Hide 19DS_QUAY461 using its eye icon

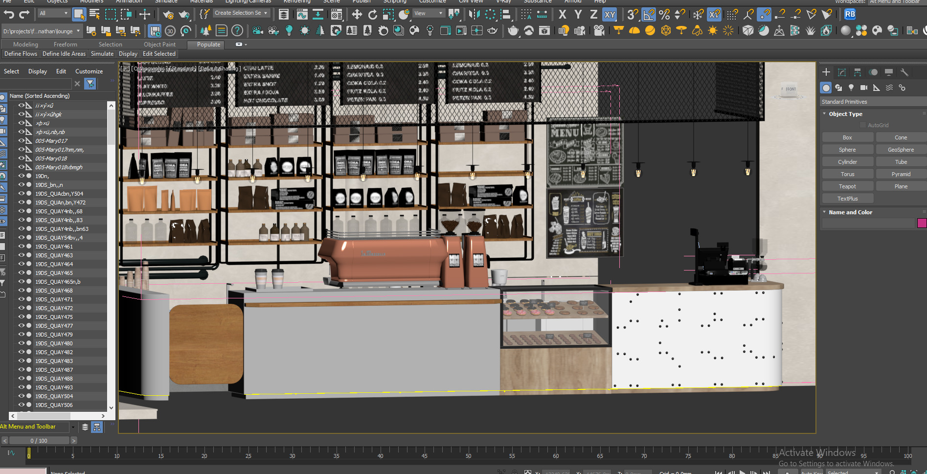coord(21,247)
